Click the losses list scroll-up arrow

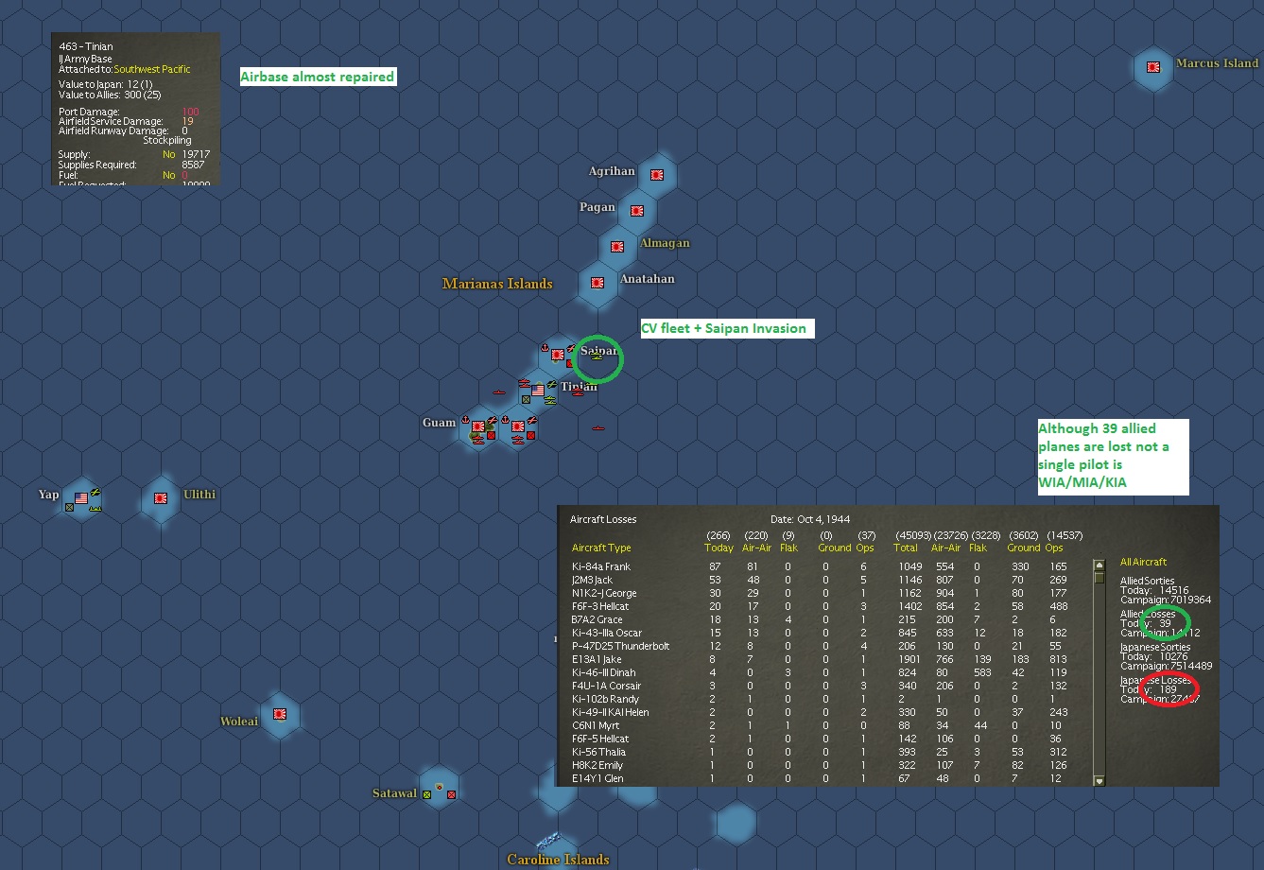coord(1100,565)
